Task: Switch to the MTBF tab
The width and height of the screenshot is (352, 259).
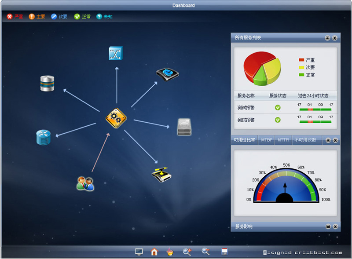Action: pos(267,140)
